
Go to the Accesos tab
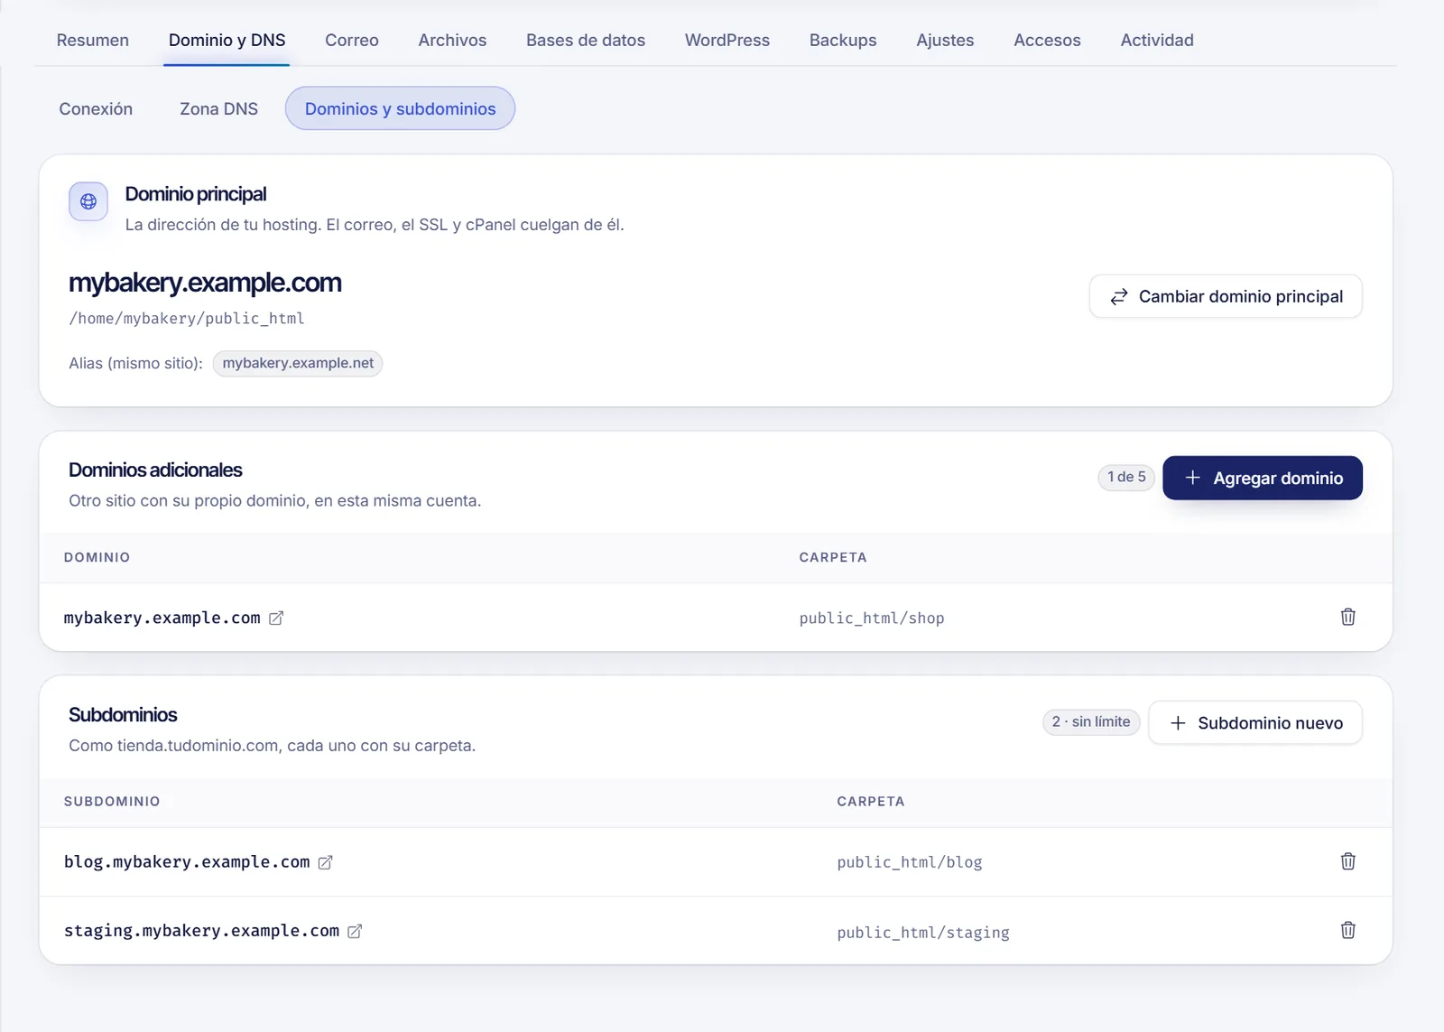click(x=1047, y=40)
